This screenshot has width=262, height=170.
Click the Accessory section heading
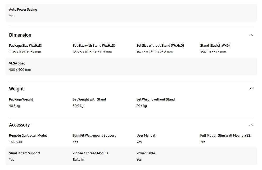click(x=19, y=125)
